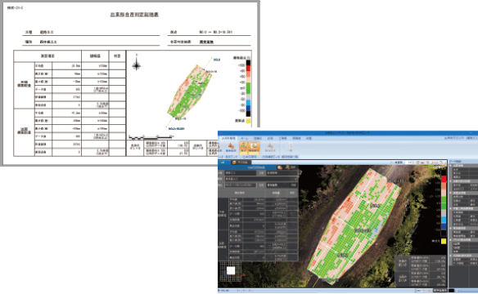Collapse the second section in the right properties panel
This screenshot has width=478, height=294.
point(451,181)
